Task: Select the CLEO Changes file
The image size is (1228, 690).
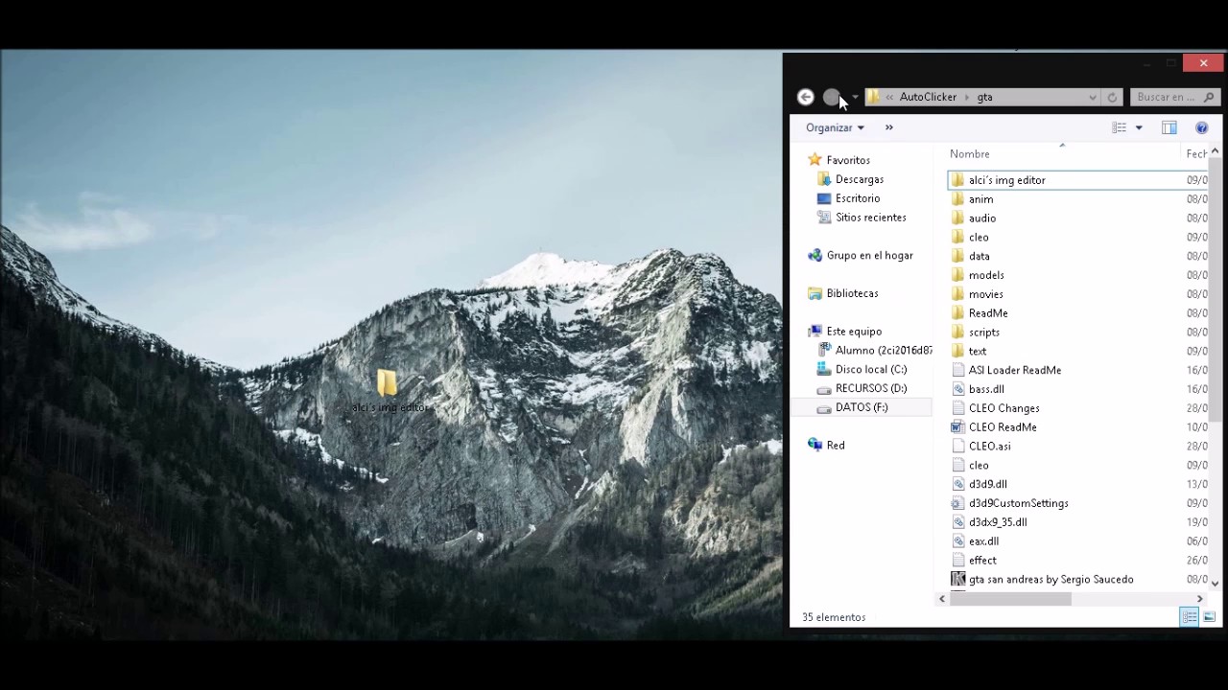Action: (x=1004, y=408)
